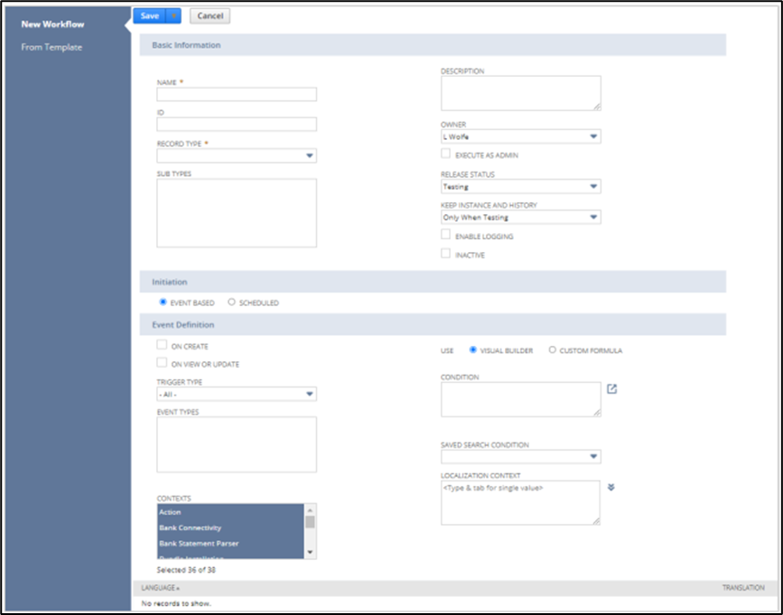Expand Localization Context multi-value double chevron
This screenshot has width=783, height=615.
point(611,485)
